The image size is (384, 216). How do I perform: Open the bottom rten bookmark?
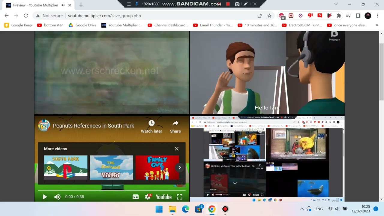pyautogui.click(x=50, y=25)
